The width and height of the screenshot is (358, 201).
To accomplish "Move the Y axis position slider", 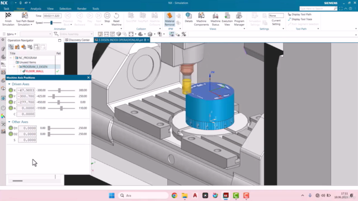I will coord(54,97).
